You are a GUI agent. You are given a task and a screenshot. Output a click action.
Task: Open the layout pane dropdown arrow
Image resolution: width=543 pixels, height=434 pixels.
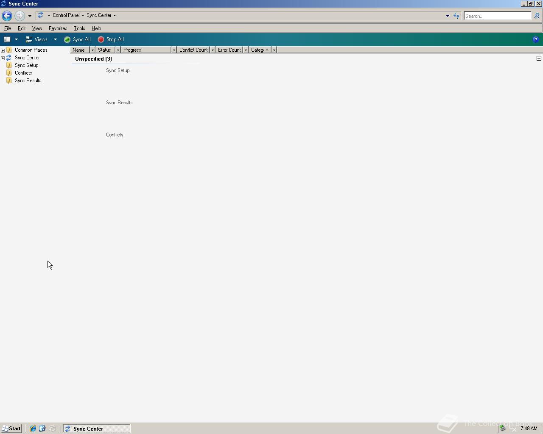[16, 39]
